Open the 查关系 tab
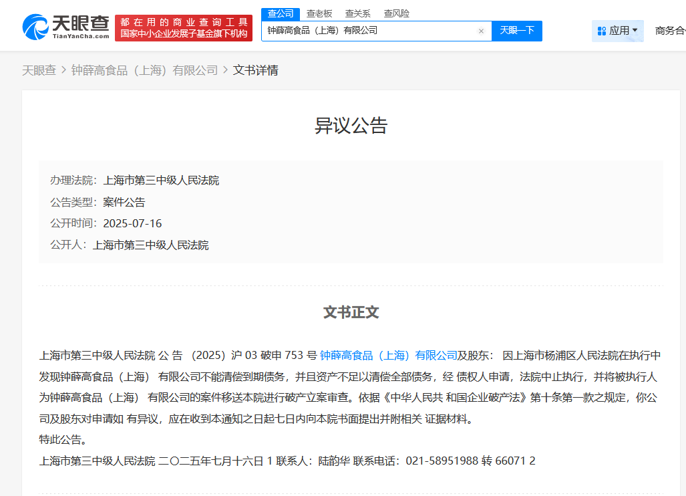The image size is (686, 496). click(358, 13)
